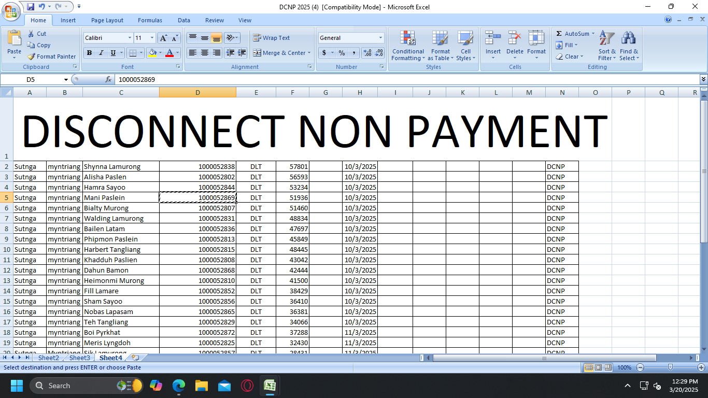Image resolution: width=708 pixels, height=398 pixels.
Task: Click the Paste clipboard icon
Action: (15, 38)
